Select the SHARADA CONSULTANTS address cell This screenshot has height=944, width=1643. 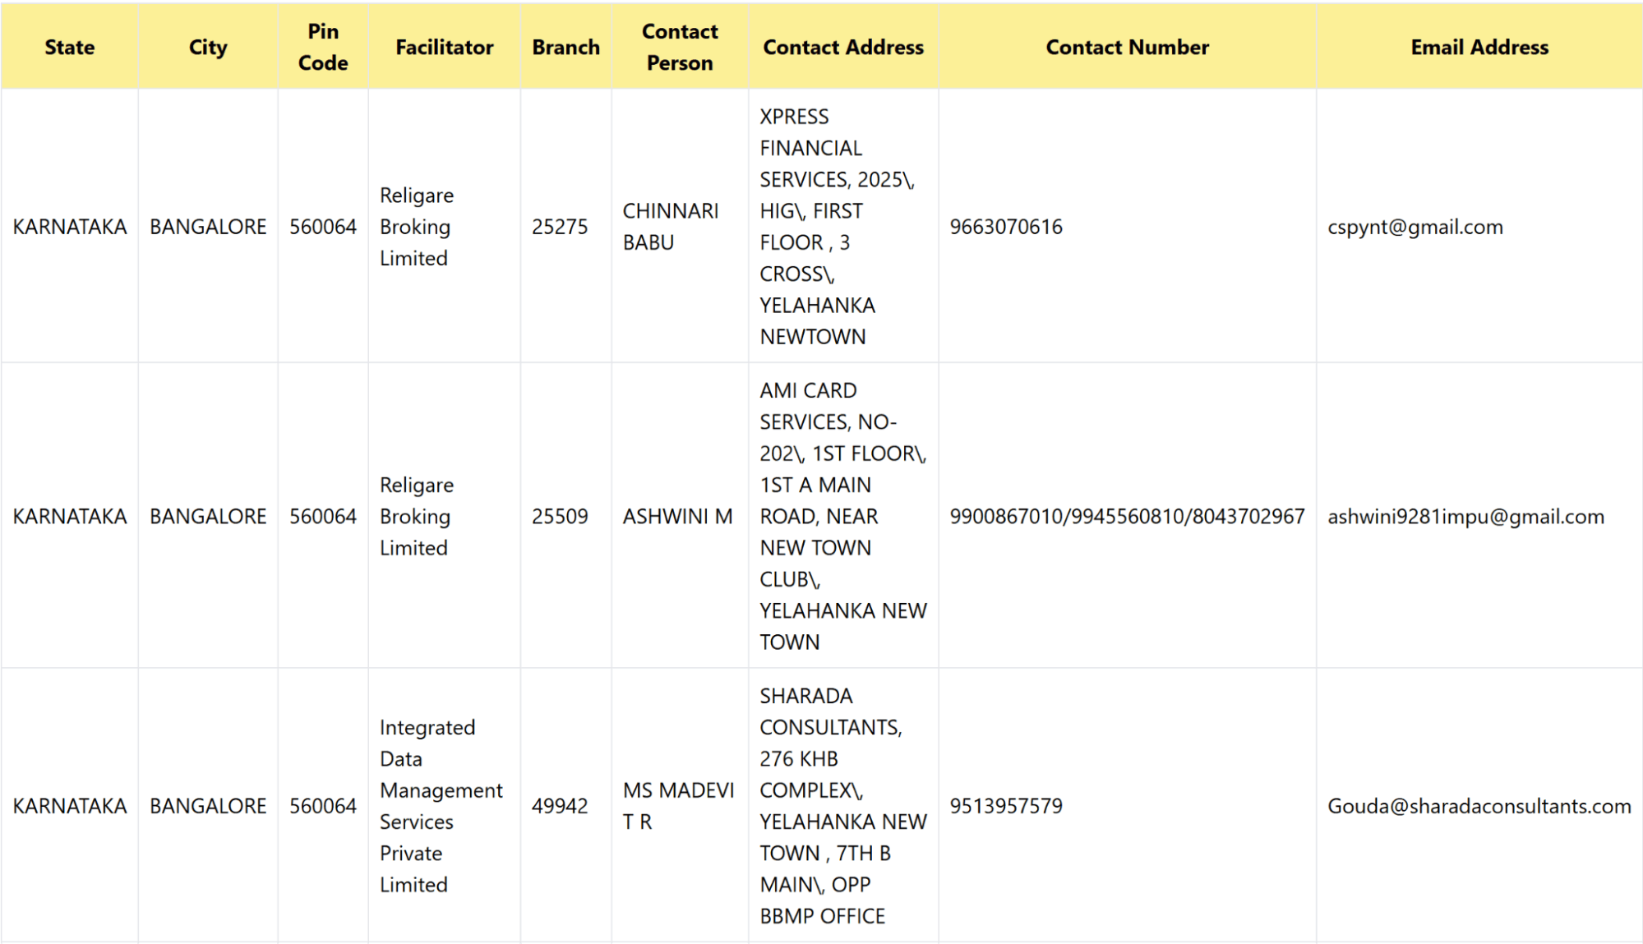pos(843,806)
